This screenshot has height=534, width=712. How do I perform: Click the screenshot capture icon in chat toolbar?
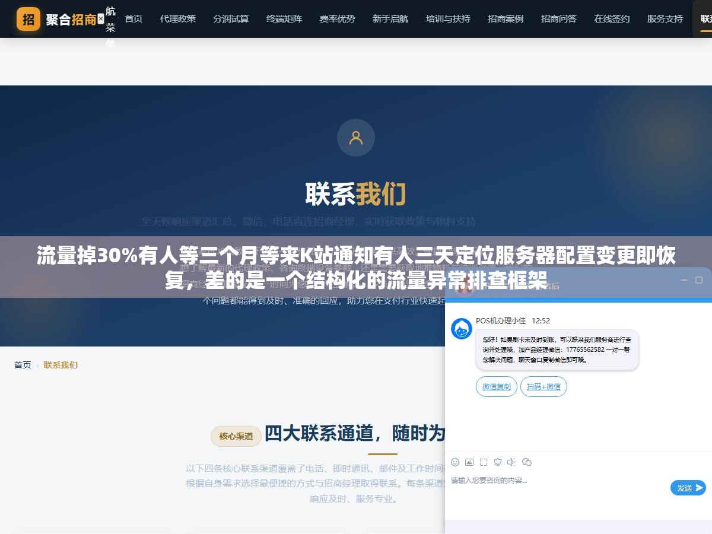click(484, 462)
